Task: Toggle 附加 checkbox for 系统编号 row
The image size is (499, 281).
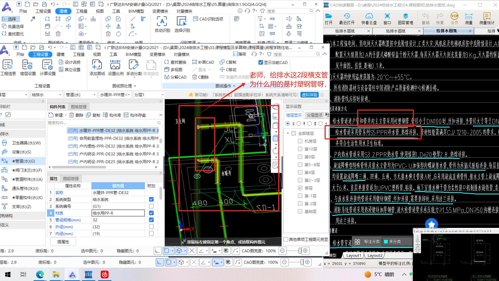Action: point(151,206)
